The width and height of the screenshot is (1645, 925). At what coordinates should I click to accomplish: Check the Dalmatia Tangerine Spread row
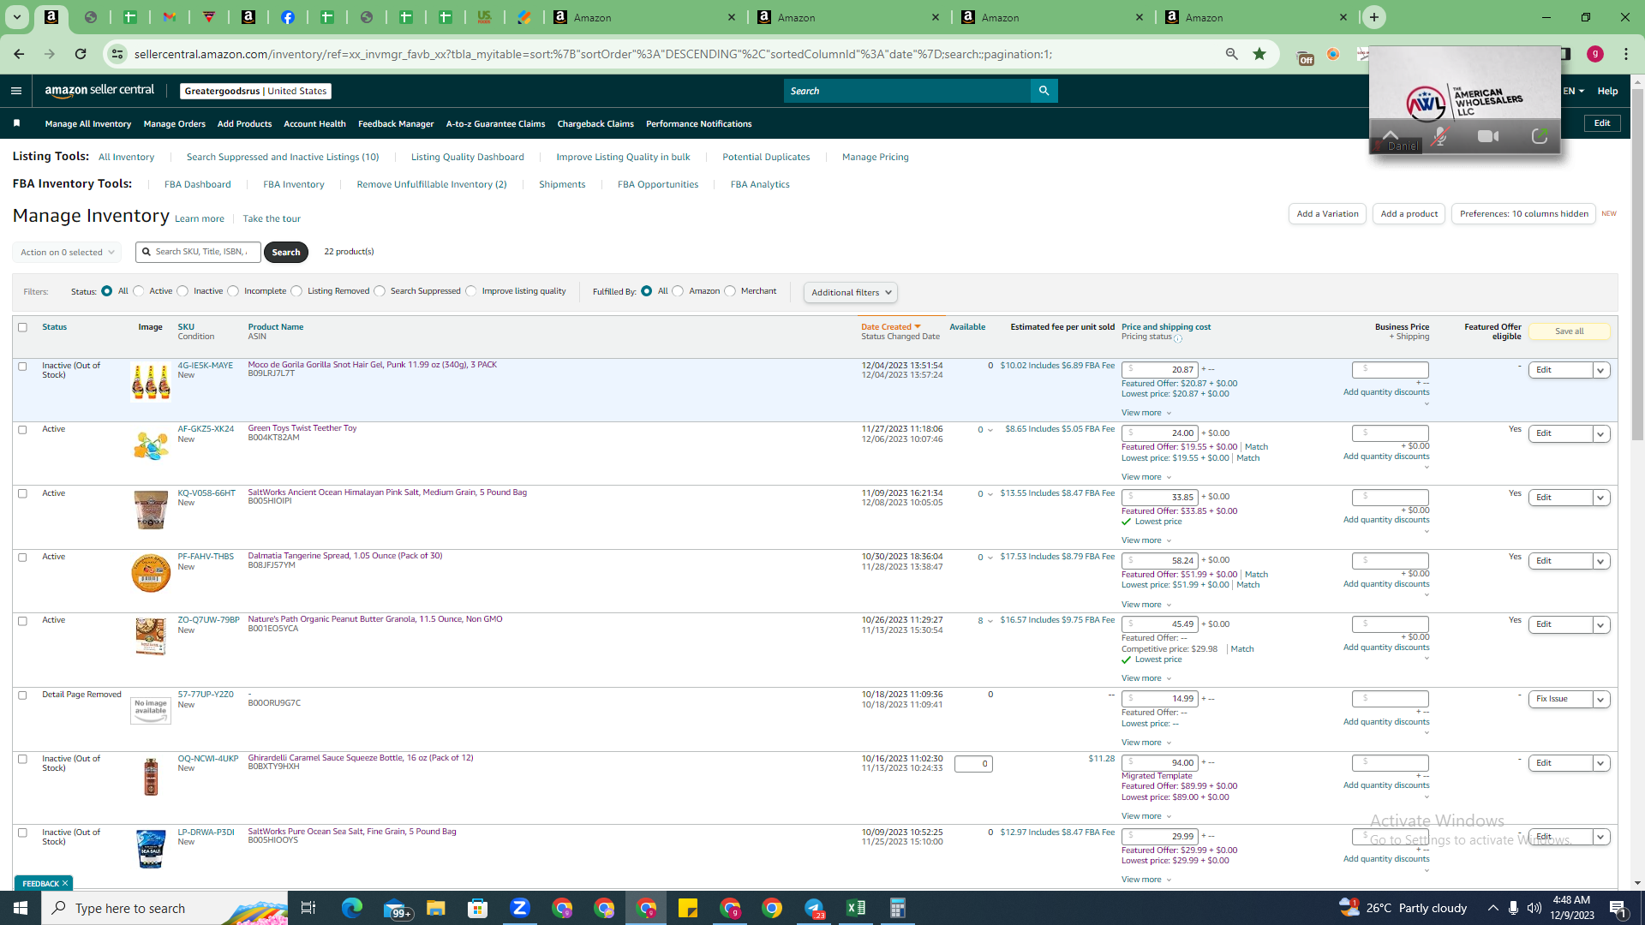pos(23,558)
